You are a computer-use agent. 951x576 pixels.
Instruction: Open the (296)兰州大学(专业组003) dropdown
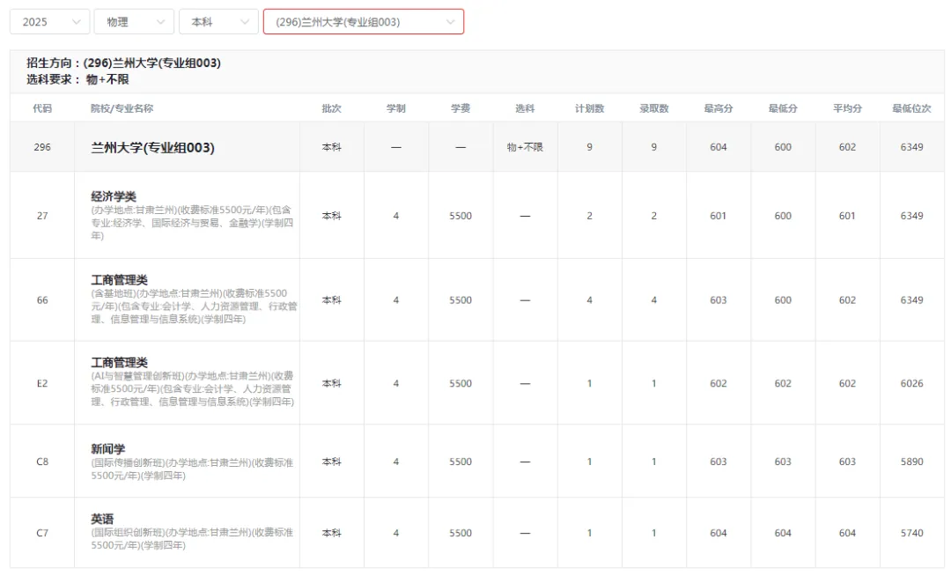coord(364,22)
